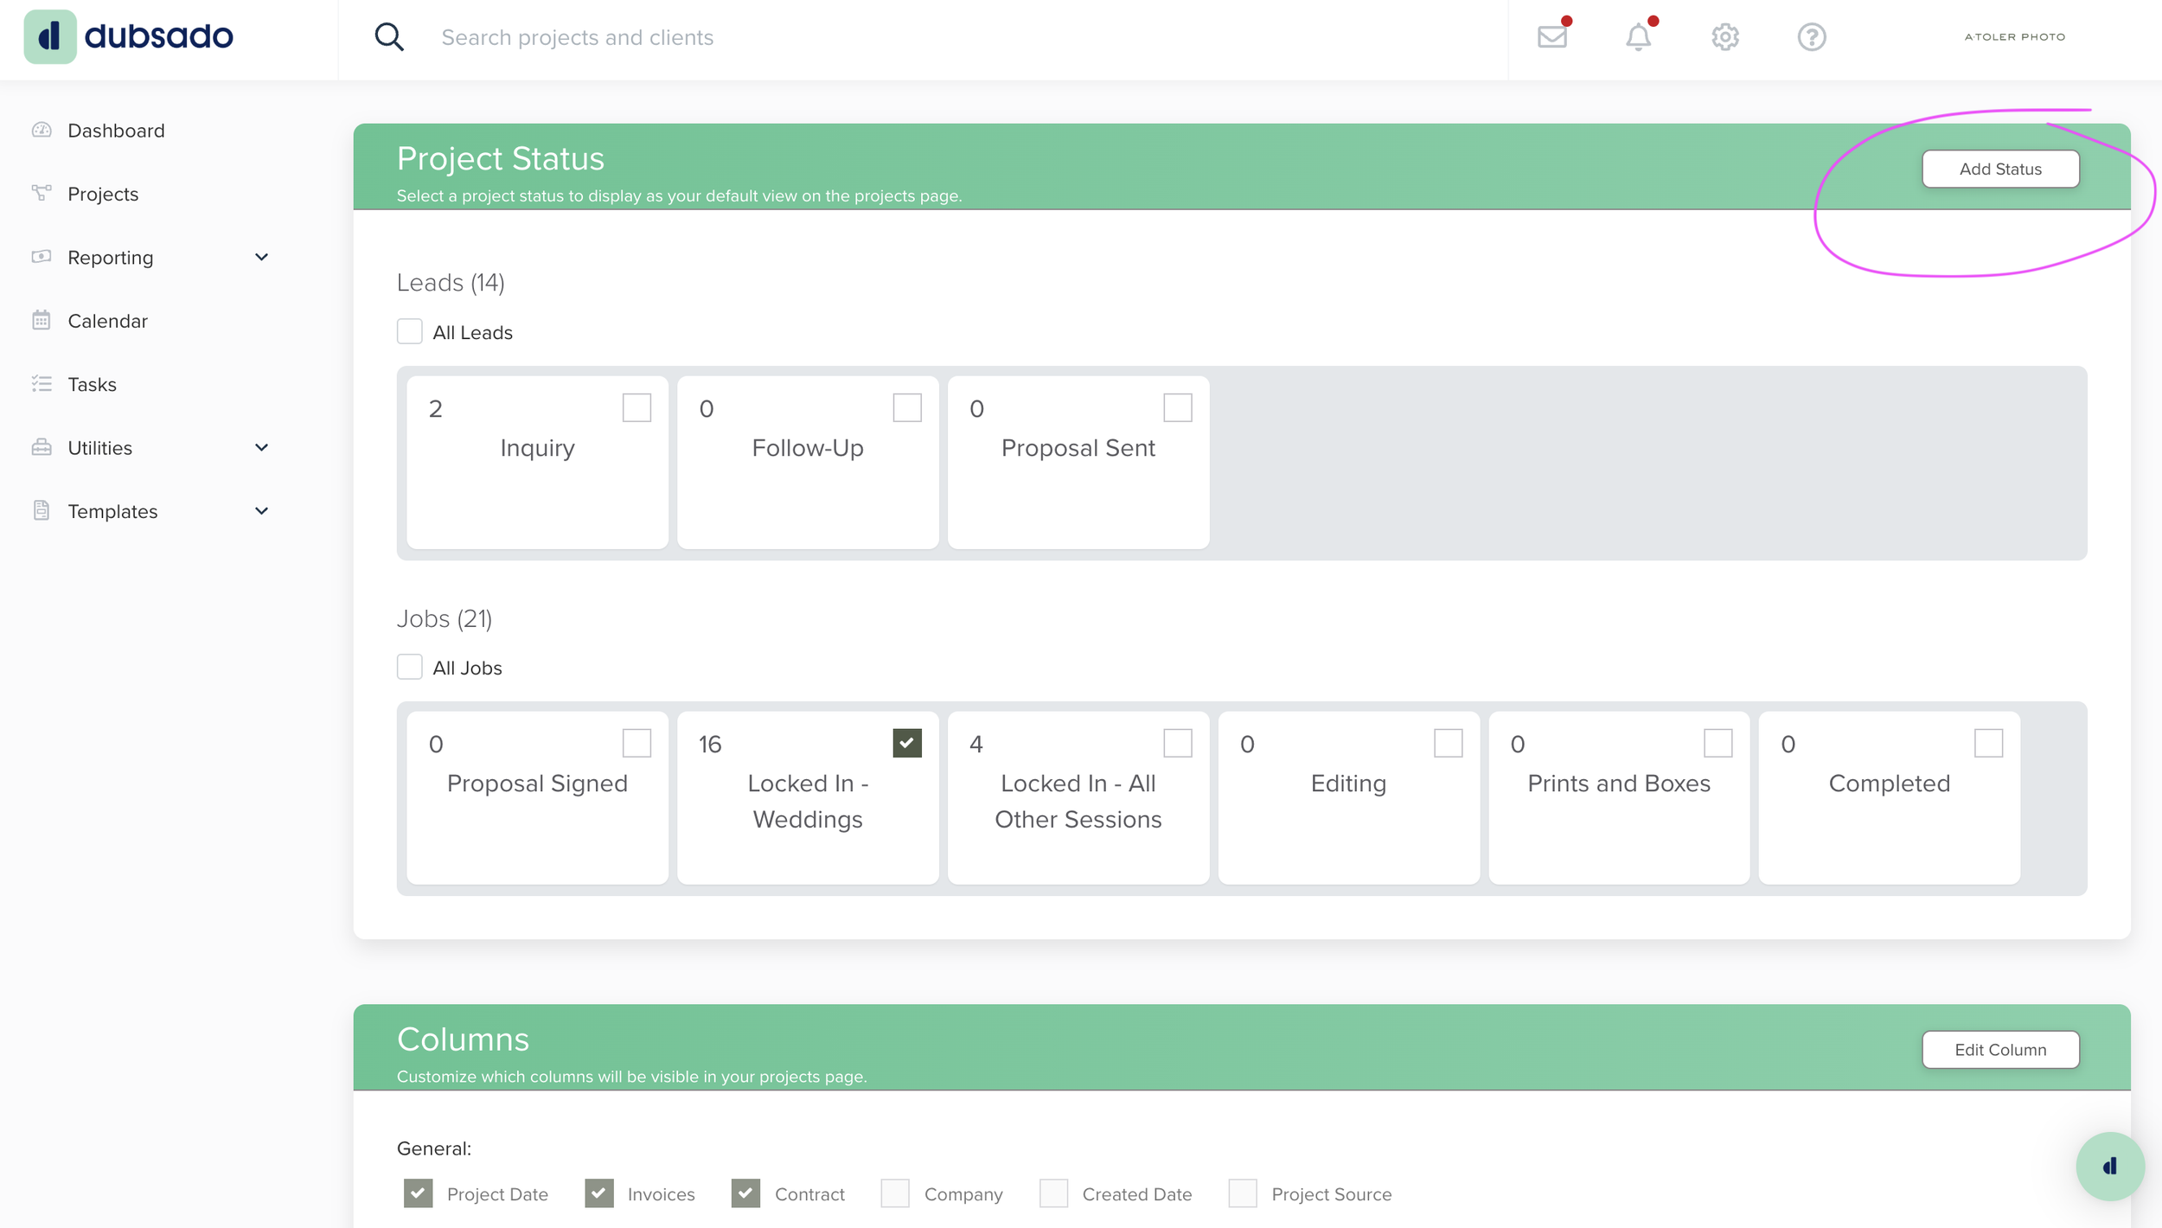Expand the Templates menu chevron
This screenshot has height=1228, width=2162.
tap(261, 511)
